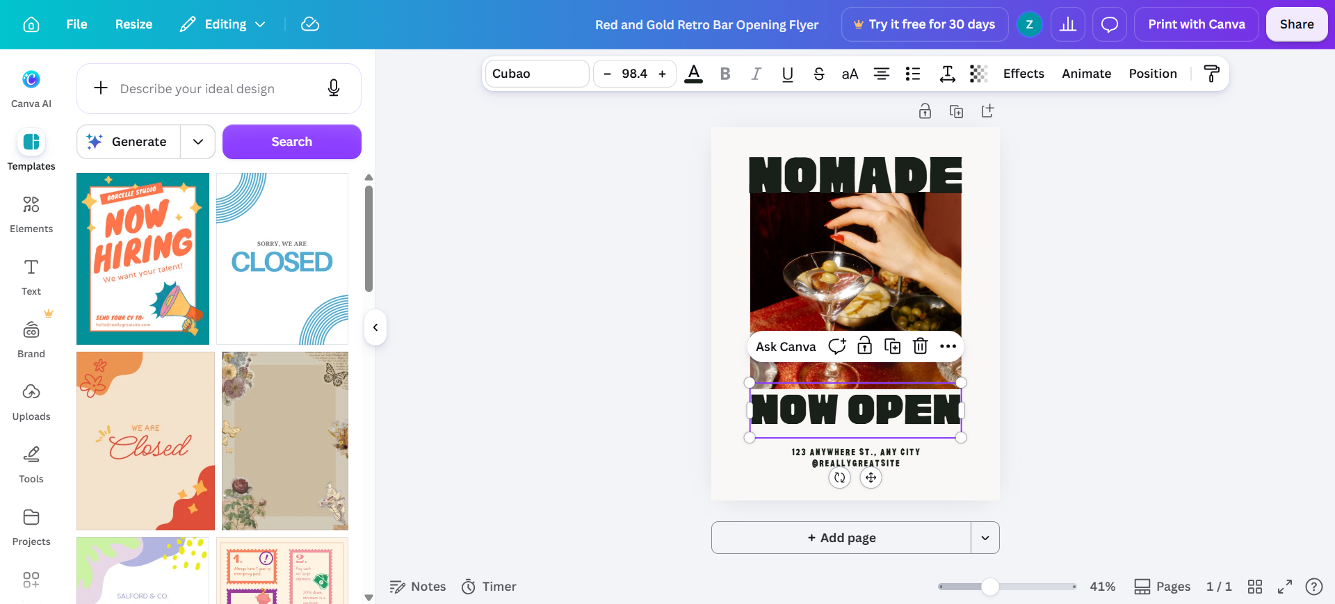The height and width of the screenshot is (604, 1335).
Task: Click the copy style paint roller
Action: 1211,74
